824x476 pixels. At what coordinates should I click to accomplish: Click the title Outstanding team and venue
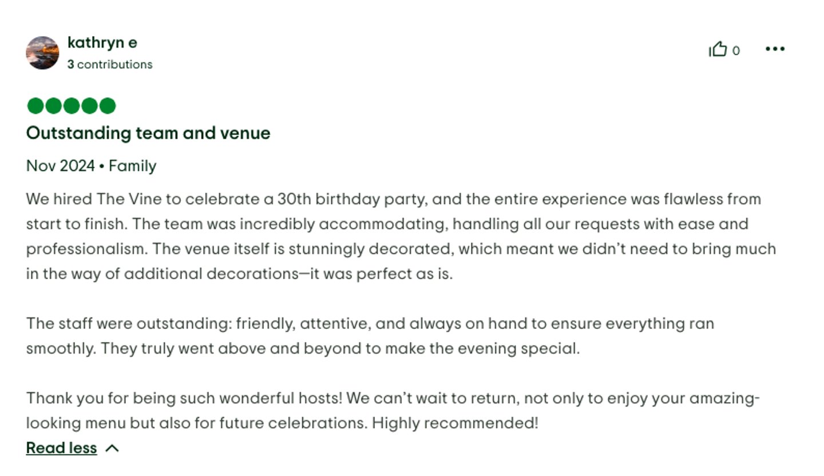[148, 133]
